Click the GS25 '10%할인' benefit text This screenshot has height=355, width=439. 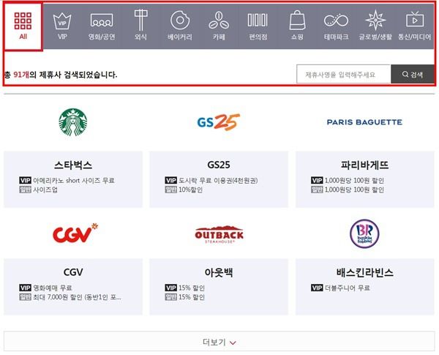190,190
